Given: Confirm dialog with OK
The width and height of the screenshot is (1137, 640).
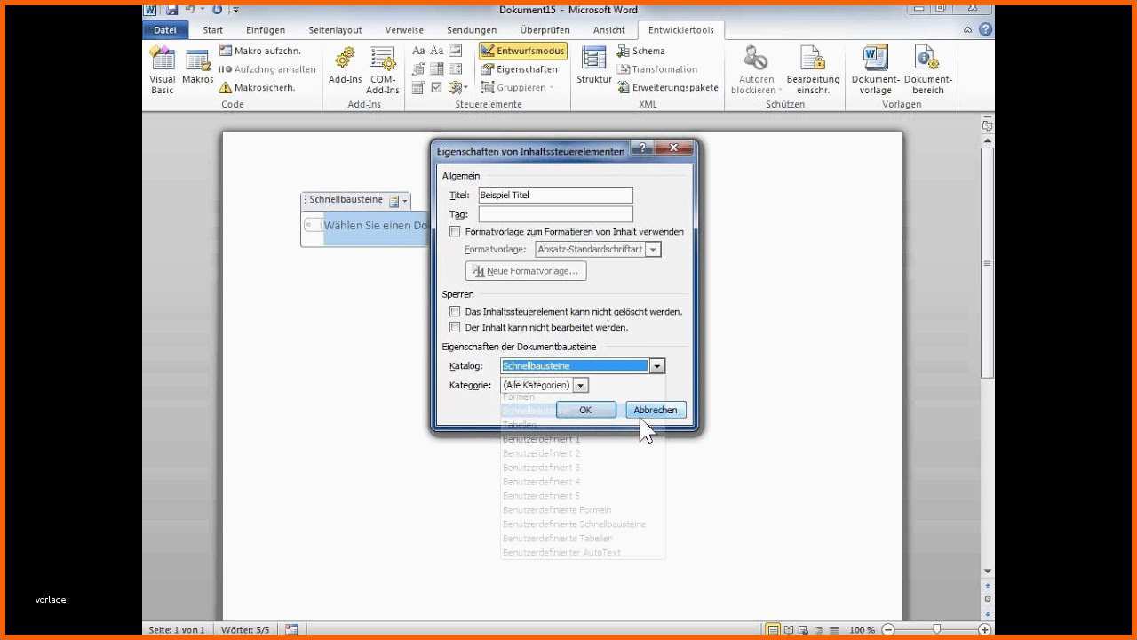Looking at the screenshot, I should [585, 410].
